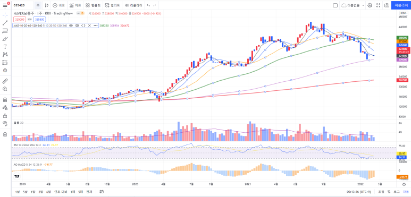Image resolution: width=411 pixels, height=197 pixels.
Task: Open the emoji icons tool
Action: (x=5, y=71)
